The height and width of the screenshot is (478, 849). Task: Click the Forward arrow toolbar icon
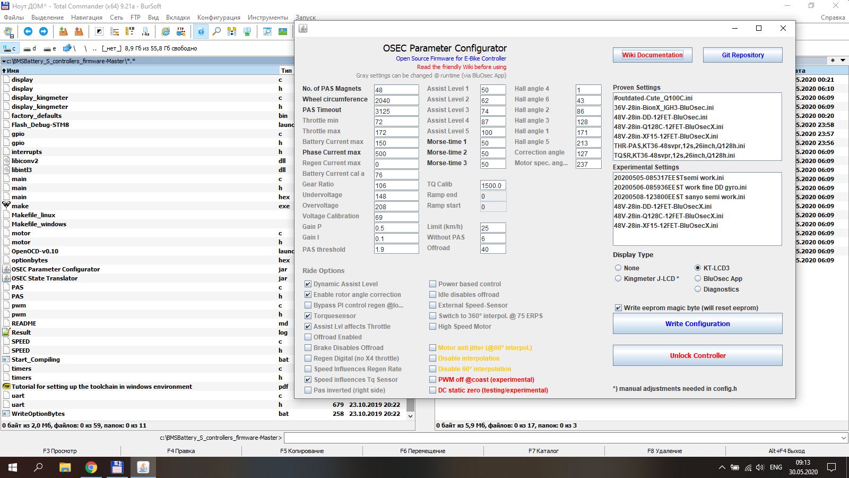44,32
